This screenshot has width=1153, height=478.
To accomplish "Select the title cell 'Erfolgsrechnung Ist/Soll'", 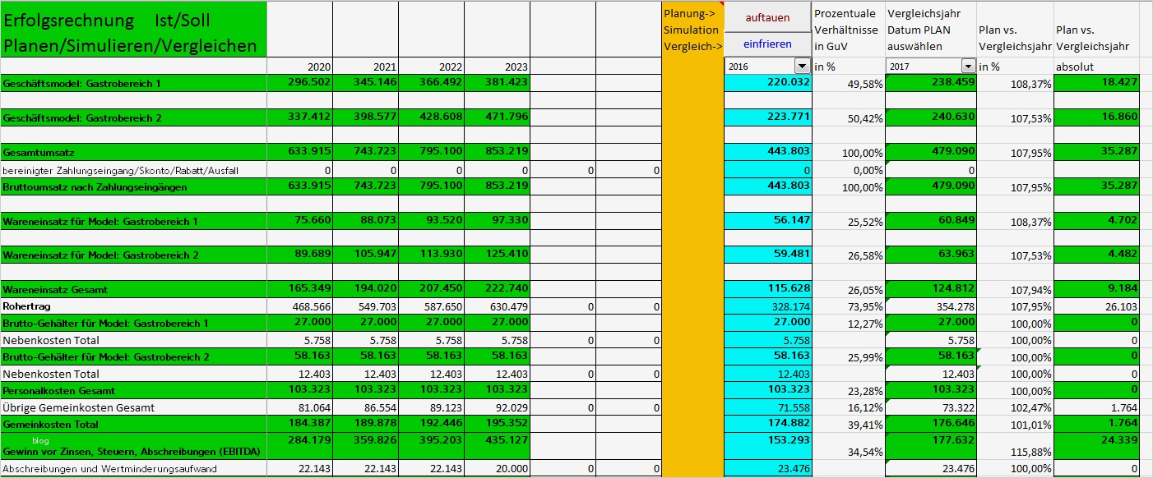I will (133, 29).
